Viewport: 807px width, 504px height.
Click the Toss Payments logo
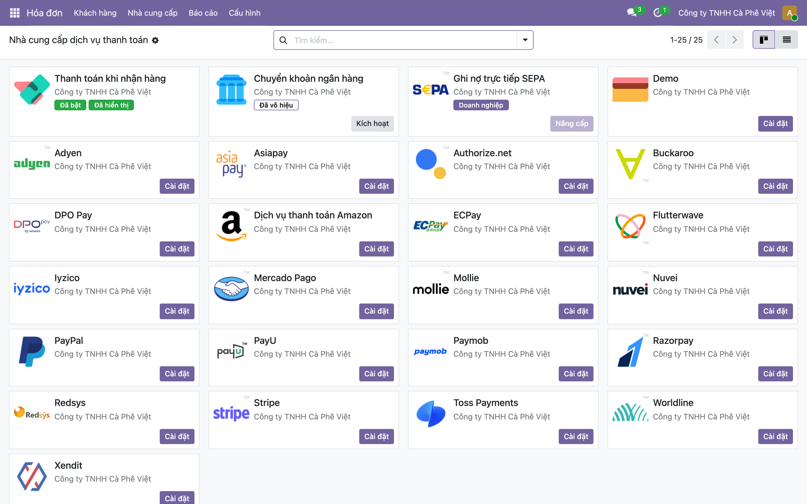click(x=430, y=414)
